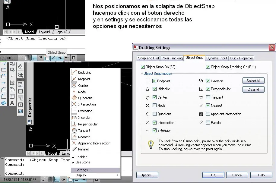Viewport: 276px width, 183px height.
Task: Click OK in Drafting Settings
Action: [x=213, y=175]
